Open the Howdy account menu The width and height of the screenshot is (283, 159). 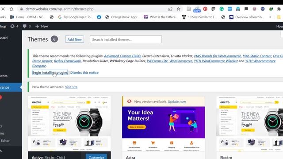pos(279,26)
